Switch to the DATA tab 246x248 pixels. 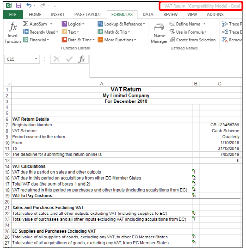pos(148,14)
